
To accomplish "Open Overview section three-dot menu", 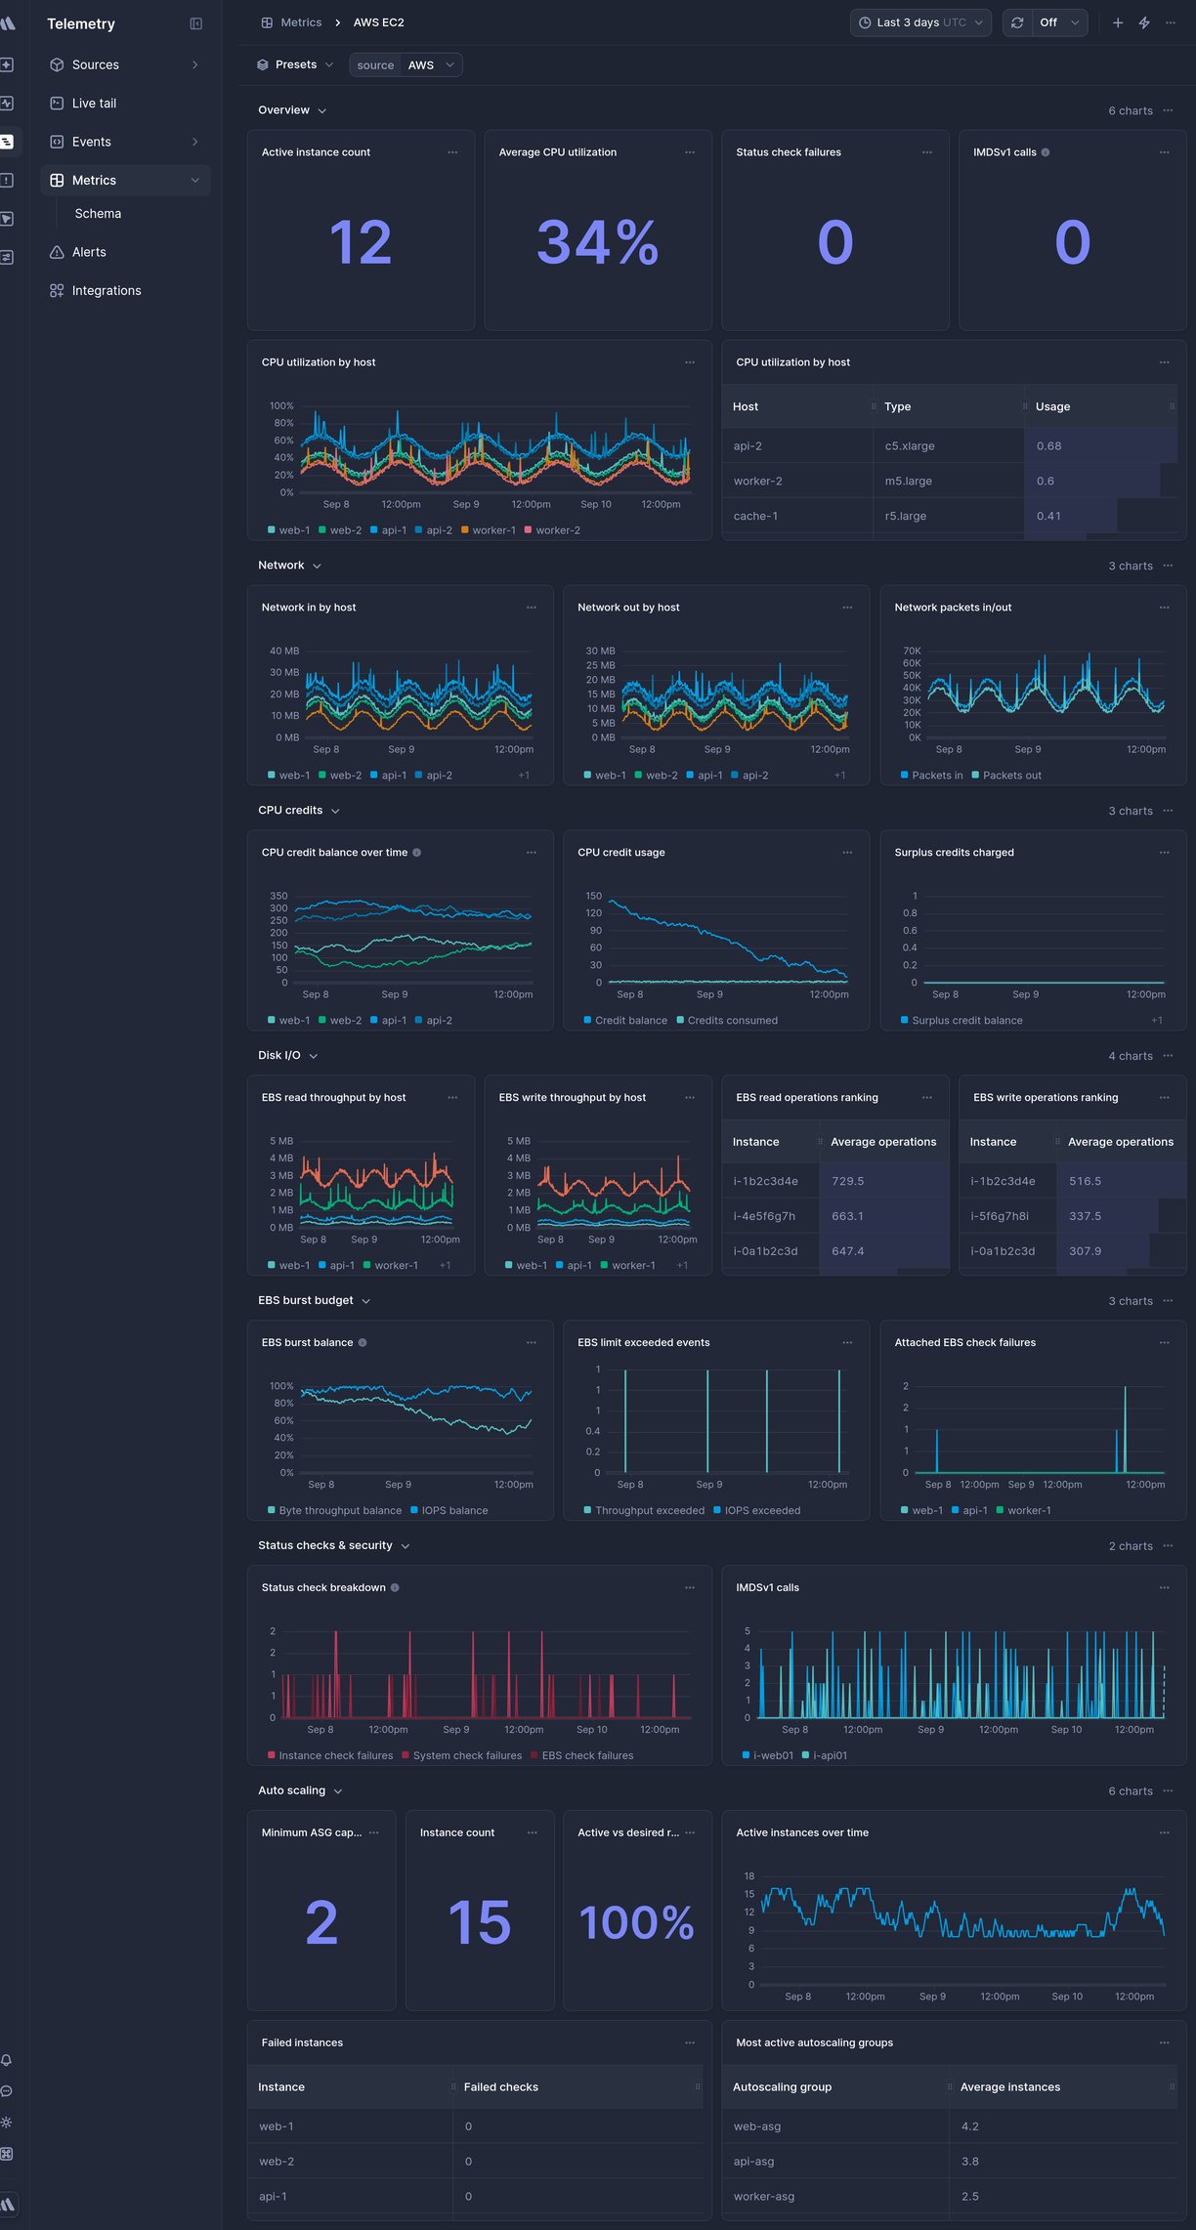I will 1168,110.
